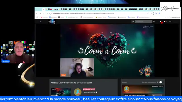Open the apps grid in bookmarks bar

point(37,17)
